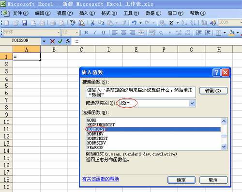Create a new blank workbook
The height and width of the screenshot is (192, 242).
pos(7,23)
